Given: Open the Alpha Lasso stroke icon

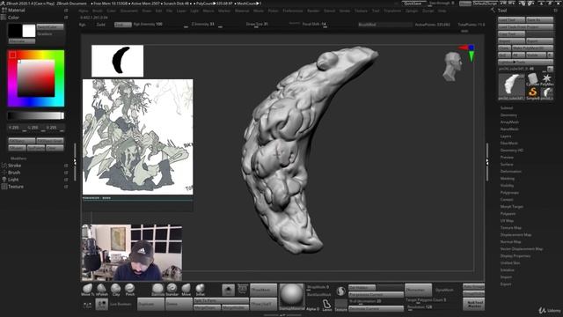Looking at the screenshot, I should pos(326,305).
